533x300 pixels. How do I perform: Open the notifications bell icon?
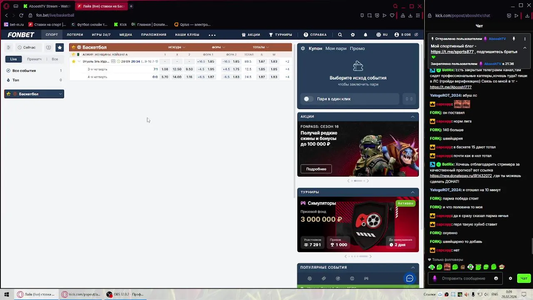(366, 35)
